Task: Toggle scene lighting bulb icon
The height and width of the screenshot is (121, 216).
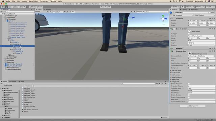Action: point(54,12)
